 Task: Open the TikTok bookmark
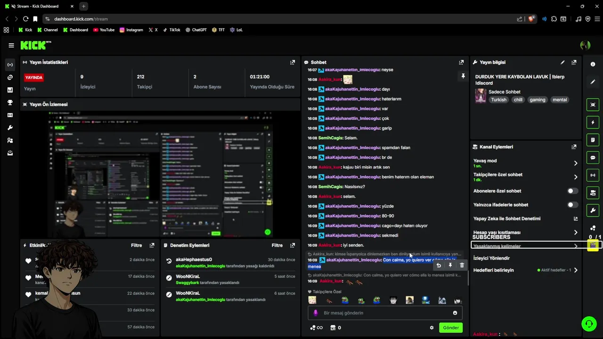pyautogui.click(x=171, y=30)
